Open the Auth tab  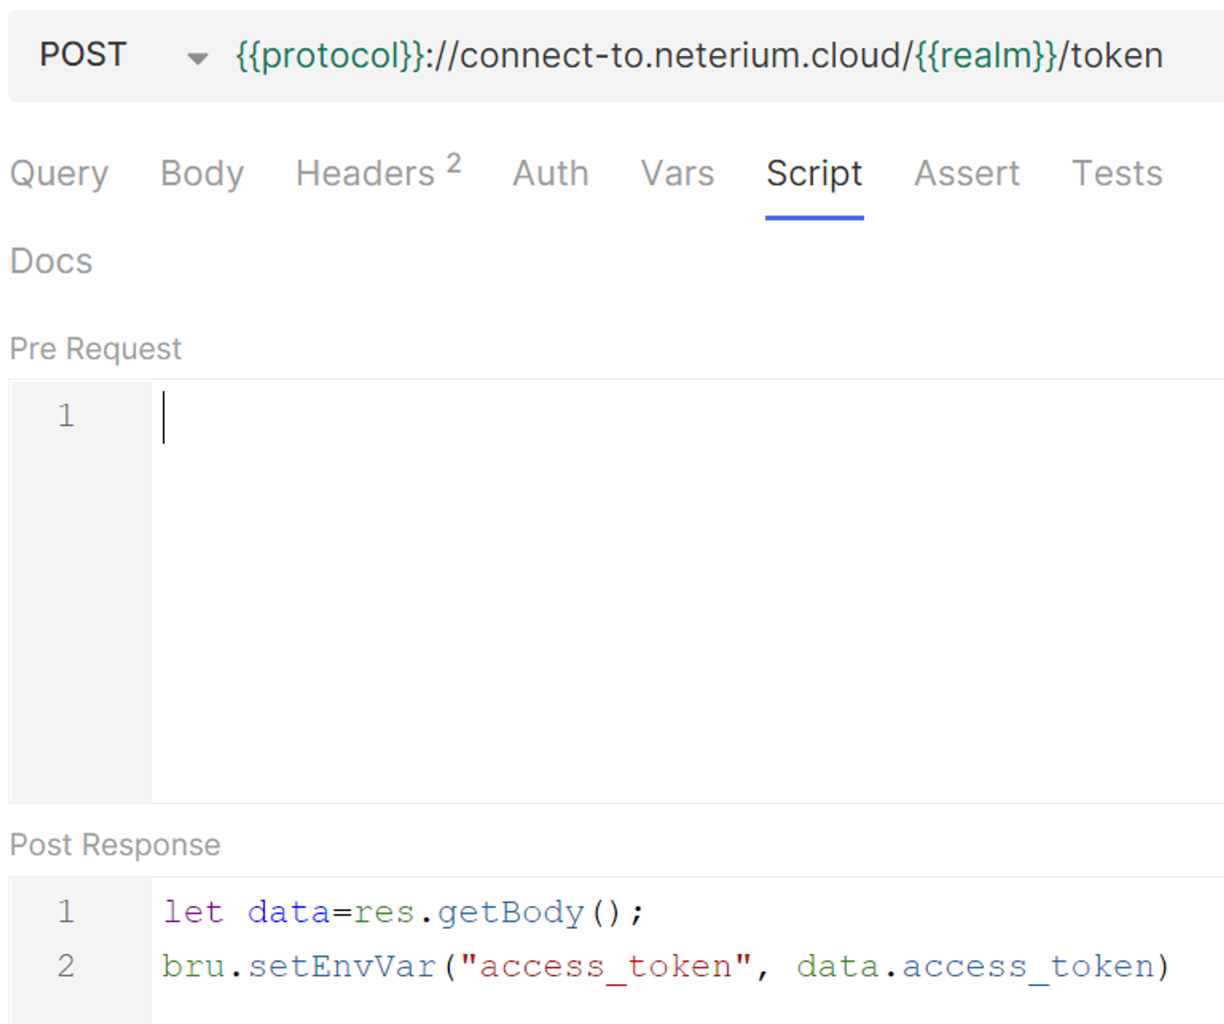click(x=551, y=173)
